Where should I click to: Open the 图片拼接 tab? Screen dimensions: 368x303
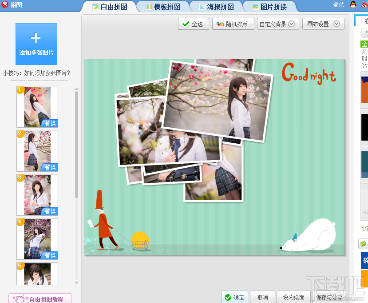tap(269, 7)
